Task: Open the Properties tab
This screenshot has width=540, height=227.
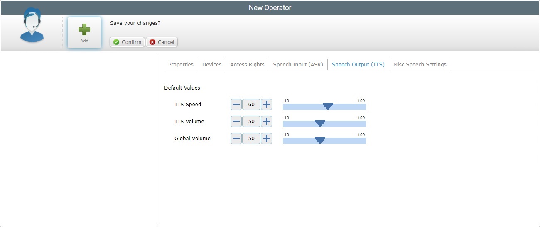Action: (181, 65)
